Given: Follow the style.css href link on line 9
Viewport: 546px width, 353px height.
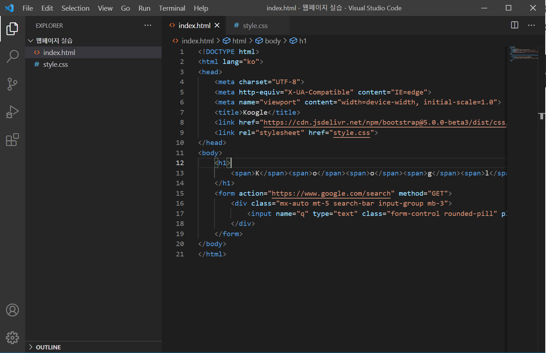Looking at the screenshot, I should 352,133.
